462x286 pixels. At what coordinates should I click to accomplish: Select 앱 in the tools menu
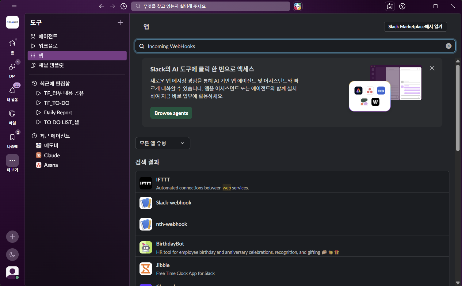[77, 55]
